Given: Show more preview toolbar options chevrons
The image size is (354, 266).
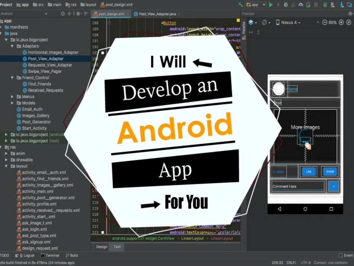Looking at the screenshot, I should (x=318, y=22).
